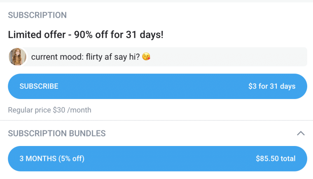
Task: Click the SUBSCRIPTION section heading
Action: (x=37, y=15)
